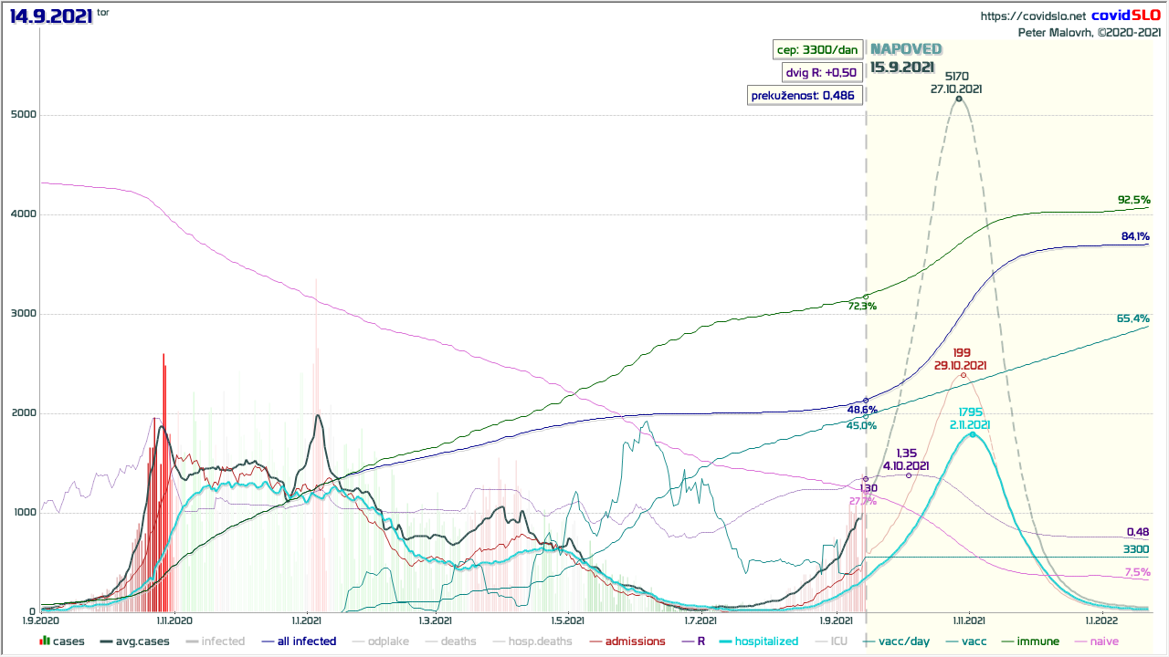The image size is (1169, 657).
Task: Toggle the vacc/day legend item
Action: click(x=899, y=641)
